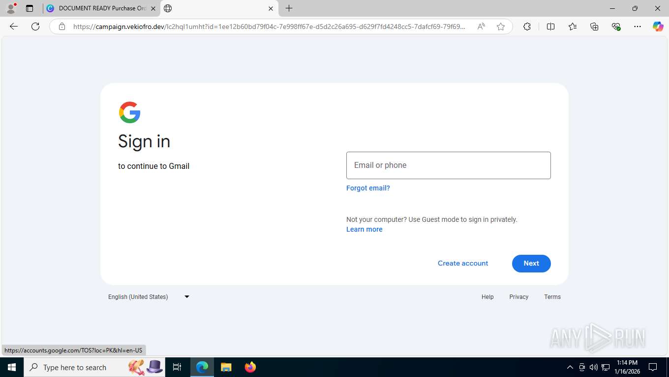This screenshot has width=669, height=377.
Task: Open Collections icon
Action: point(594,27)
